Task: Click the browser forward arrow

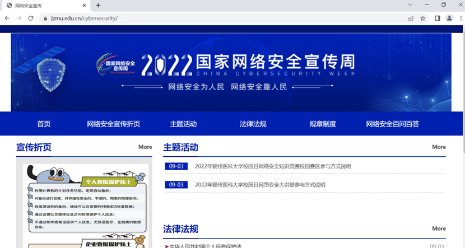Action: pos(19,18)
